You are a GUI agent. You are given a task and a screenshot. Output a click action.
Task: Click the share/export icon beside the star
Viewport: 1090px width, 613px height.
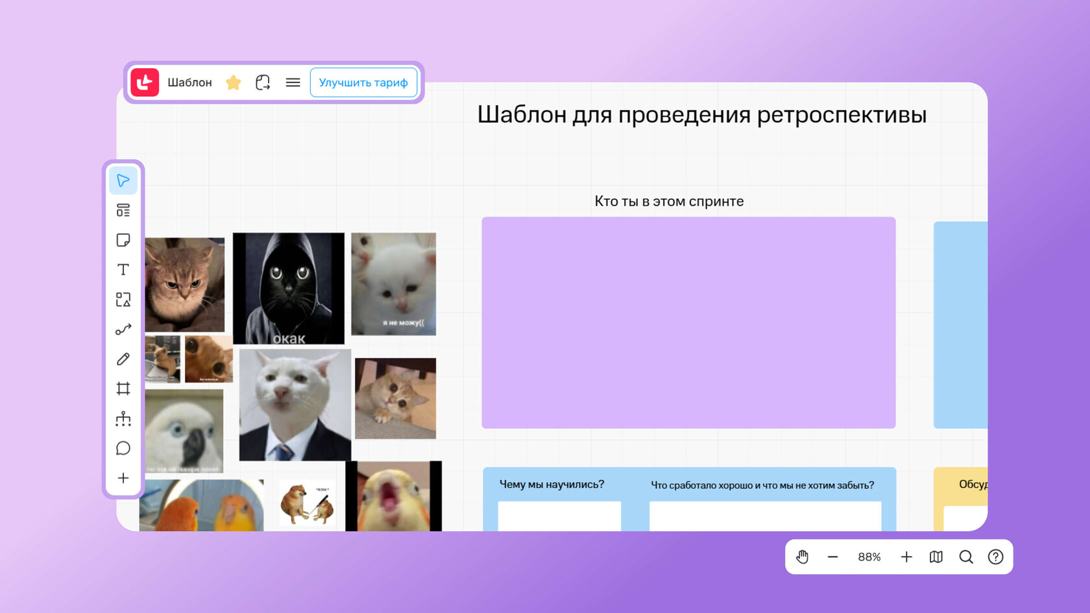tap(263, 82)
